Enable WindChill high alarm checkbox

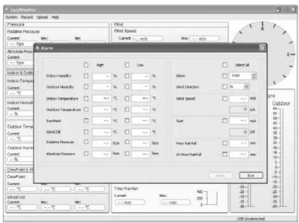[86, 132]
